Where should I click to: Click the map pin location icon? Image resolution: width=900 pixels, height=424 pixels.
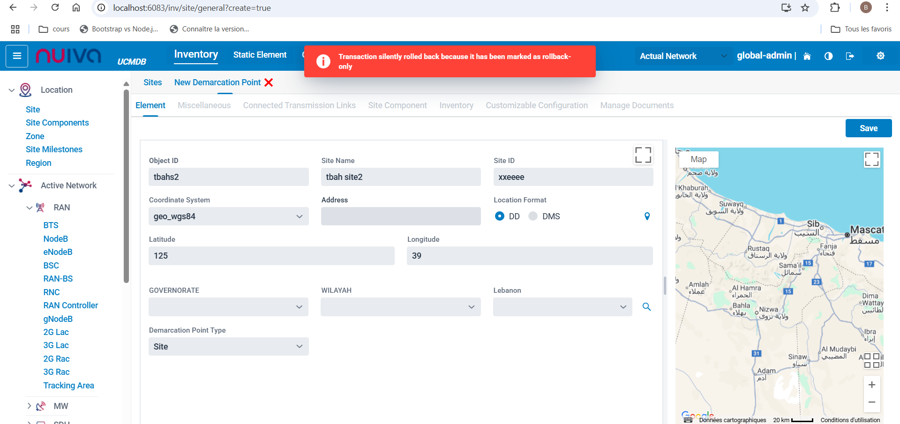(647, 216)
